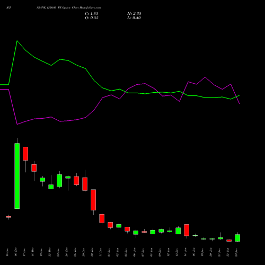Select the 14 Jan date label
Viewport: 265px width, 265px height.
pos(185,252)
